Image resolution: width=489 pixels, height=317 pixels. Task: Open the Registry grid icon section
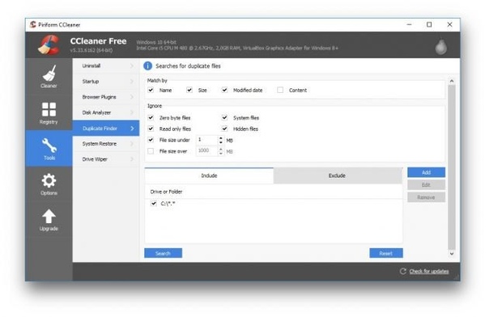tap(49, 112)
